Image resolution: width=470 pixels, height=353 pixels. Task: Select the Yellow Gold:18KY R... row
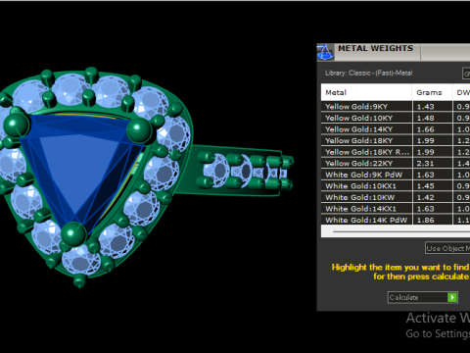click(x=396, y=152)
